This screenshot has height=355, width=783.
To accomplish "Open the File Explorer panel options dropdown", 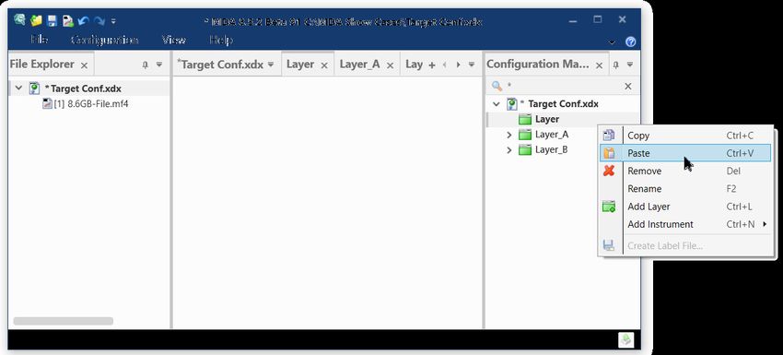I will [159, 65].
